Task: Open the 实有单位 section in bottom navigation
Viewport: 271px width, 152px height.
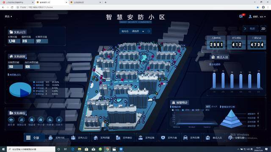Action: [x=124, y=138]
